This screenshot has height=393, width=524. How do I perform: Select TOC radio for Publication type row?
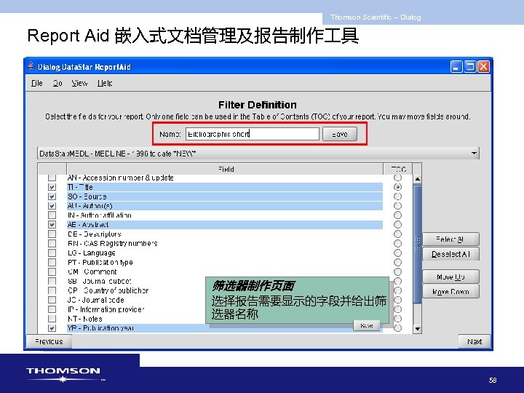tap(397, 262)
